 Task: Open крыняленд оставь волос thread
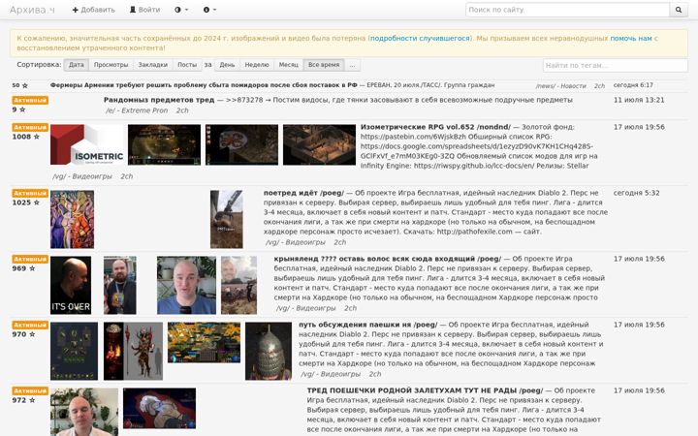[387, 259]
